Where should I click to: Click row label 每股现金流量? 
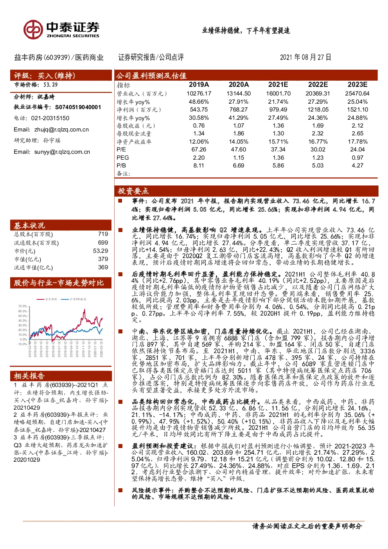(134, 134)
